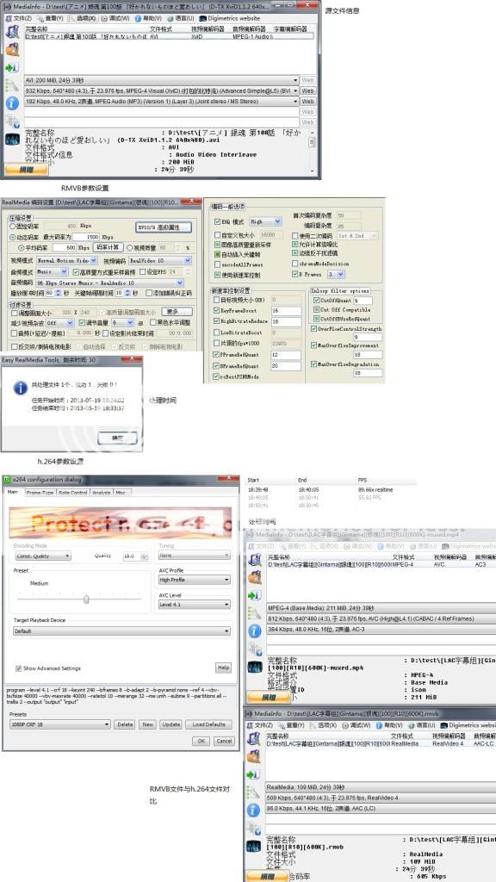This screenshot has height=882, width=496.
Task: Open the EHQ mode High dropdown
Action: pos(265,221)
